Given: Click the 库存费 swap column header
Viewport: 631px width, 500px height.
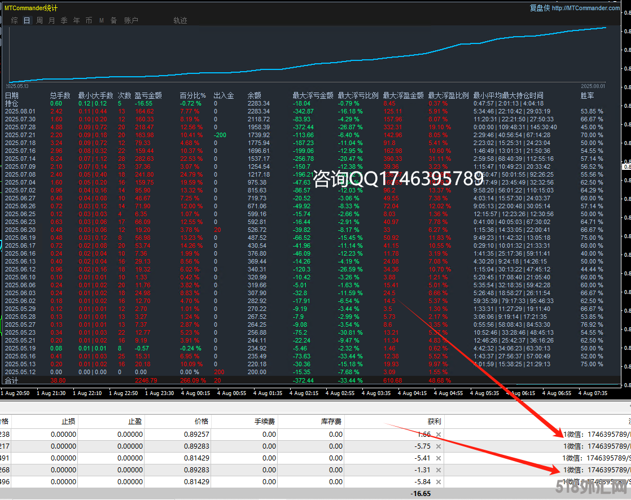Looking at the screenshot, I should (332, 421).
